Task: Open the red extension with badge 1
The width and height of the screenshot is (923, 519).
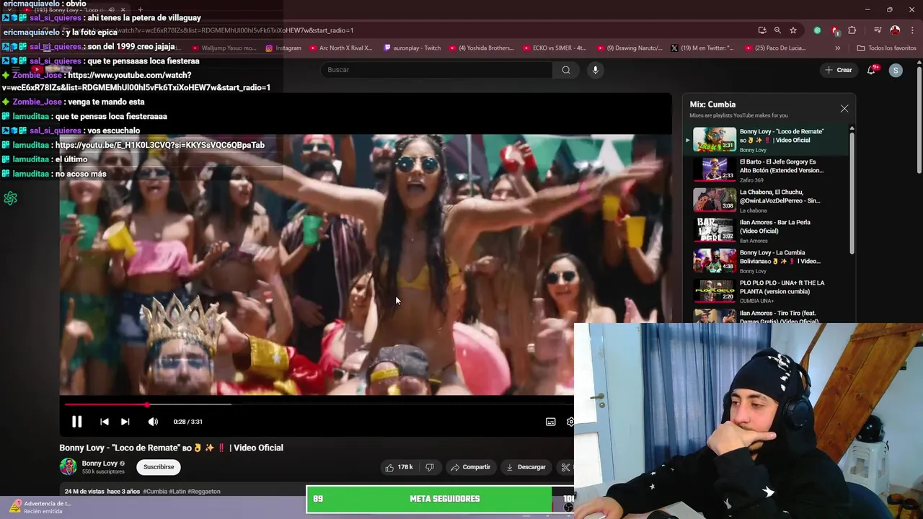Action: [x=835, y=30]
